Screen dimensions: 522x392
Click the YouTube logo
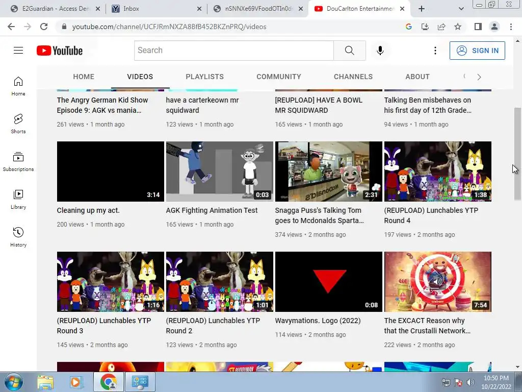(60, 51)
